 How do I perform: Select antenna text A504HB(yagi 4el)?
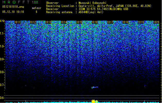click(91, 12)
